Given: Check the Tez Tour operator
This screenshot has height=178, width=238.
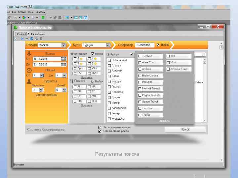Looking at the screenshot, I should click(x=140, y=108).
